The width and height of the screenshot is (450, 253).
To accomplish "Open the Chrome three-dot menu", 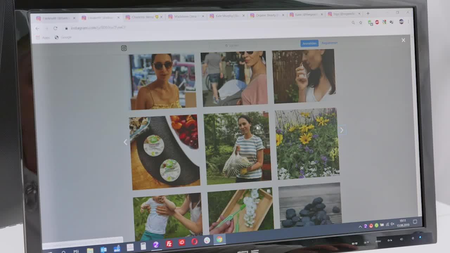I will point(408,21).
